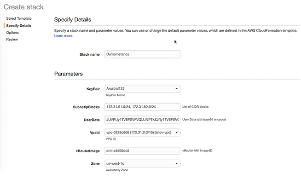Edit the Stack name field
Screen dimensions: 301x179
(x=142, y=54)
